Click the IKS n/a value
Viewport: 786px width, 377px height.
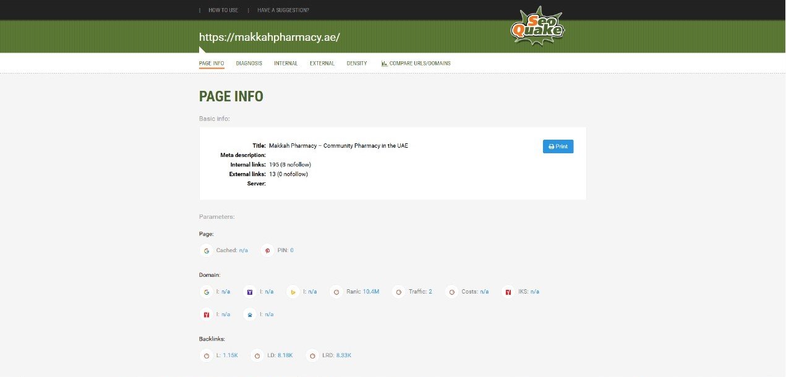pos(535,292)
